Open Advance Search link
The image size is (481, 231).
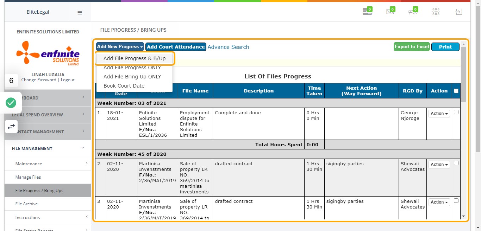tap(228, 47)
